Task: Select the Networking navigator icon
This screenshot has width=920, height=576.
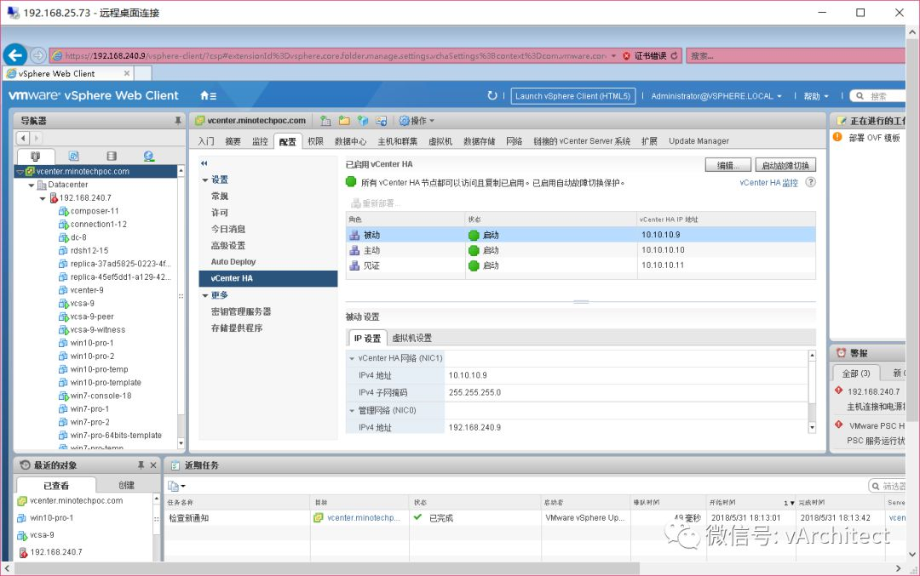Action: click(149, 156)
